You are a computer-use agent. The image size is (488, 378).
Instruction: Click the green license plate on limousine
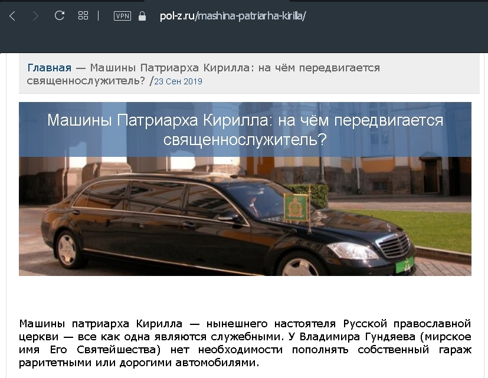click(404, 265)
